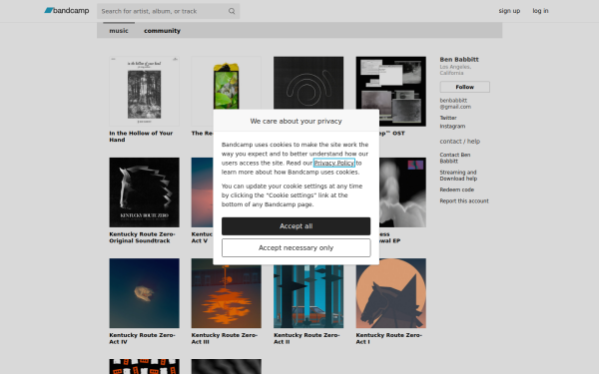Image resolution: width=599 pixels, height=374 pixels.
Task: Click Report this account
Action: click(464, 200)
